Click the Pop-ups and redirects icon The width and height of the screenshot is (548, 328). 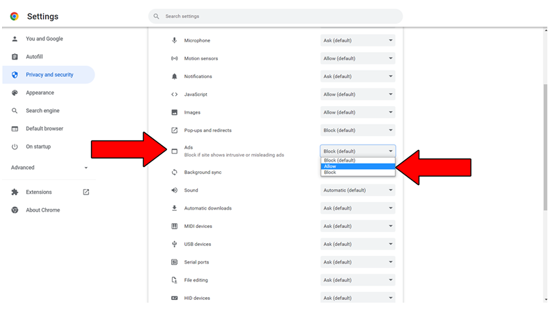(174, 130)
